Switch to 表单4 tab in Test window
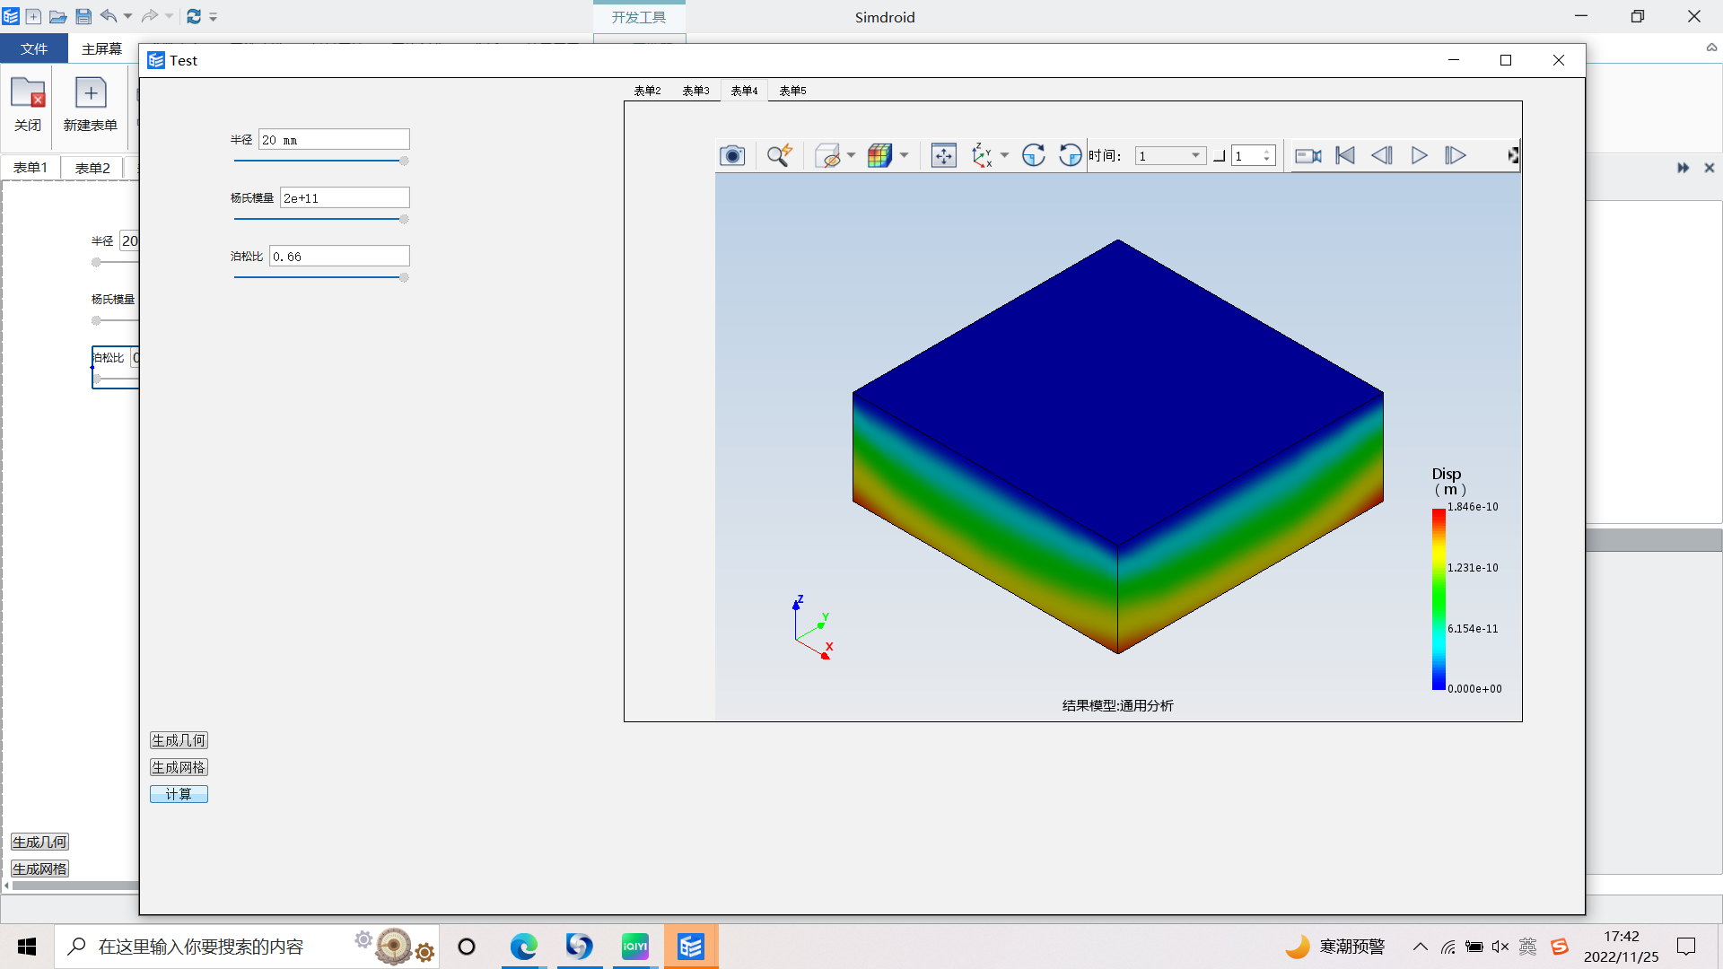 744,91
